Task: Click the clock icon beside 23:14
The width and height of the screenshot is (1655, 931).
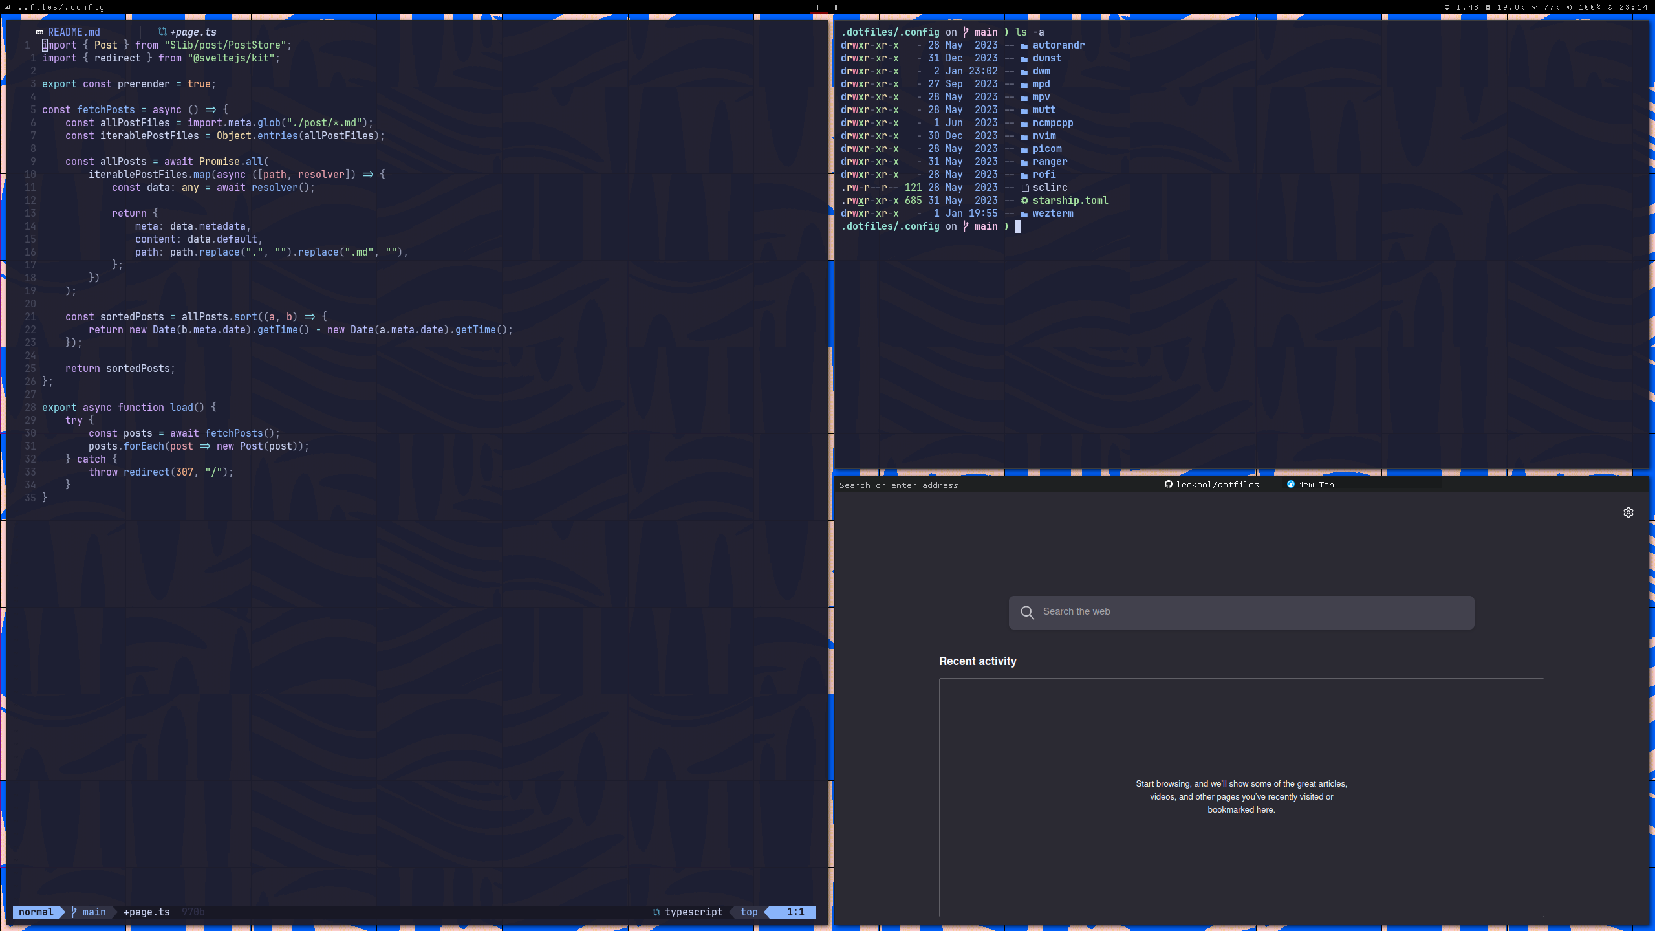Action: tap(1610, 7)
